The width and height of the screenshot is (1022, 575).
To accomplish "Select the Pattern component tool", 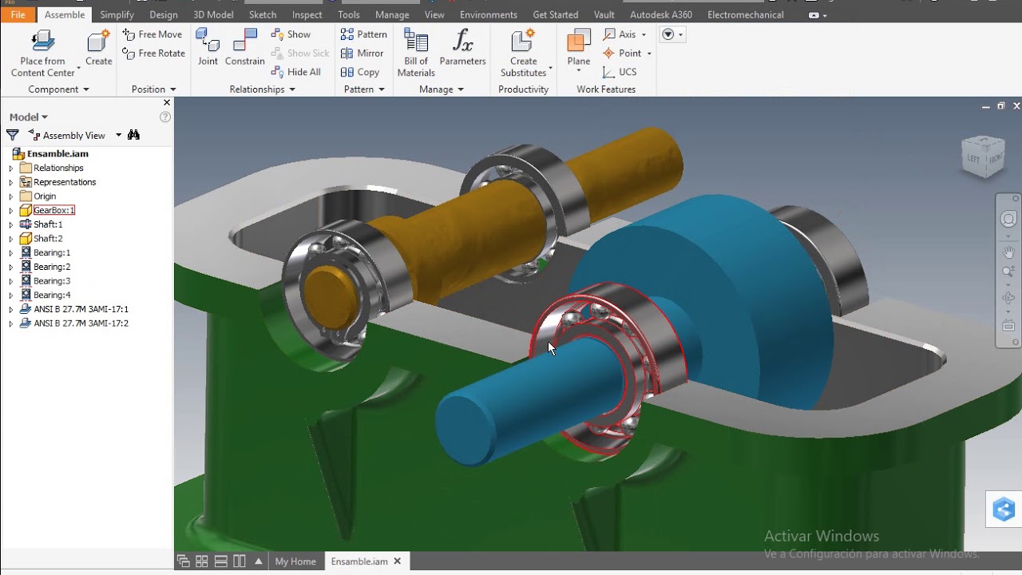I will pos(363,34).
